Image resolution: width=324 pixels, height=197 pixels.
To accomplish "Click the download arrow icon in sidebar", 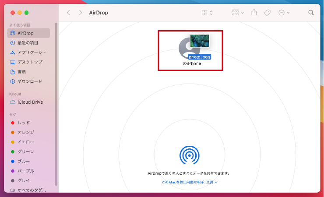I will click(13, 81).
